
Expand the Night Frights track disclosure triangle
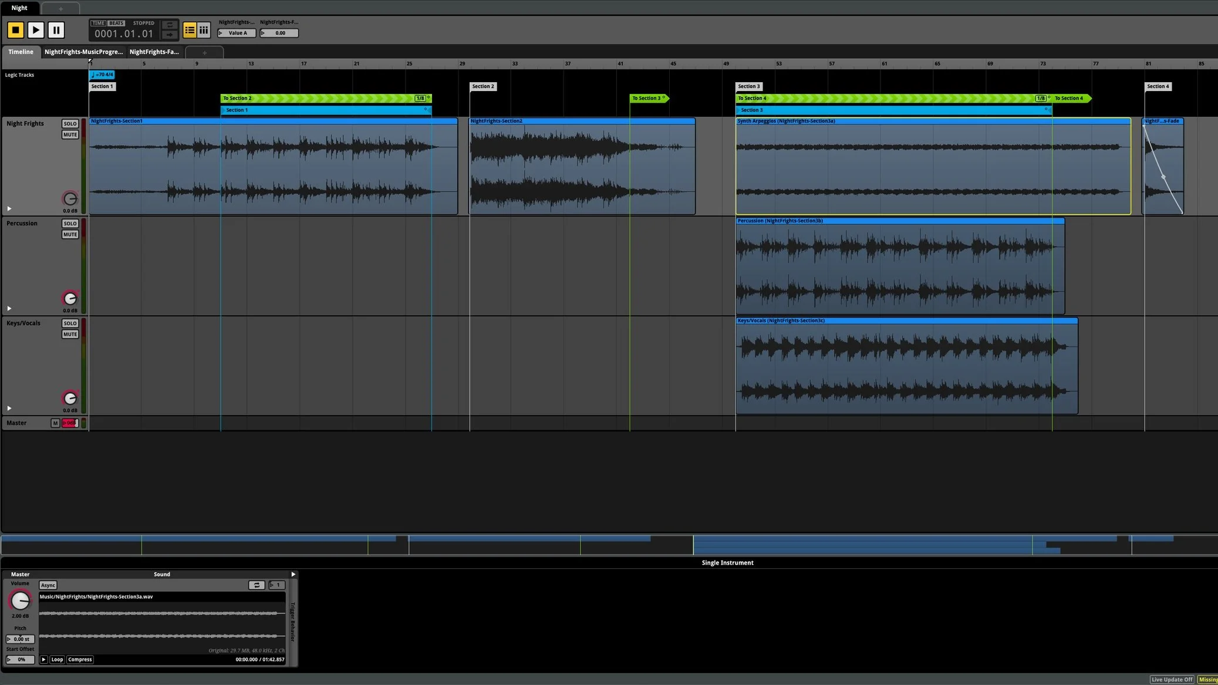click(9, 209)
